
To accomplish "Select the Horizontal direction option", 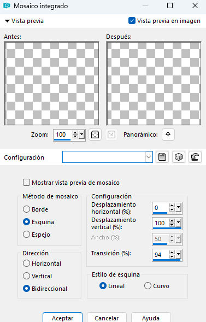I will pyautogui.click(x=26, y=264).
